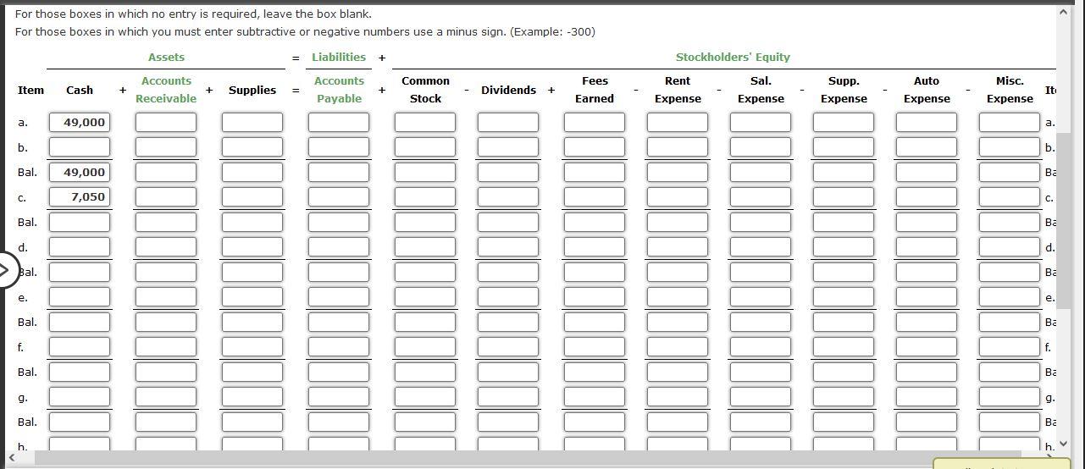Click the Dividends input in row a
The image size is (1085, 469).
click(x=508, y=122)
